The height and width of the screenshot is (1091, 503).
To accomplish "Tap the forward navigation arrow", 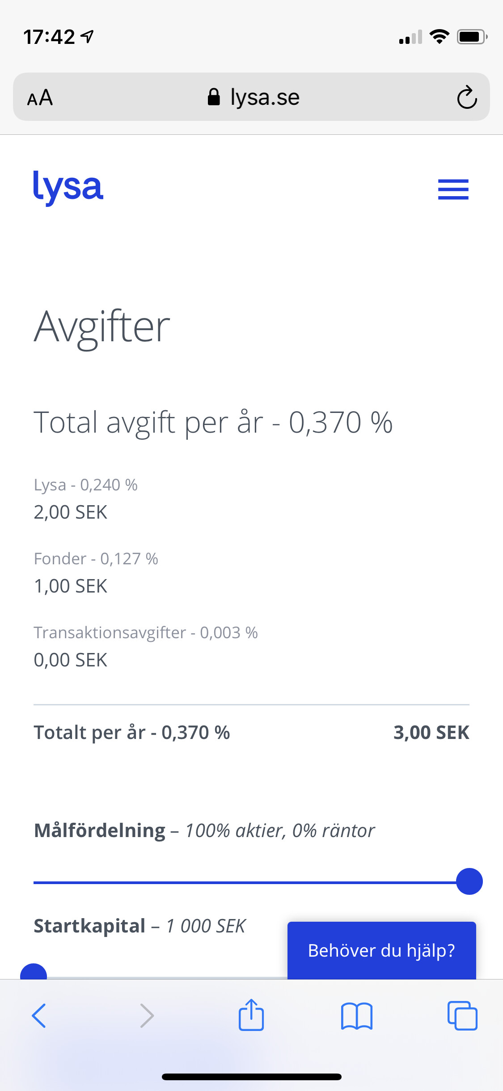I will pos(147,1015).
